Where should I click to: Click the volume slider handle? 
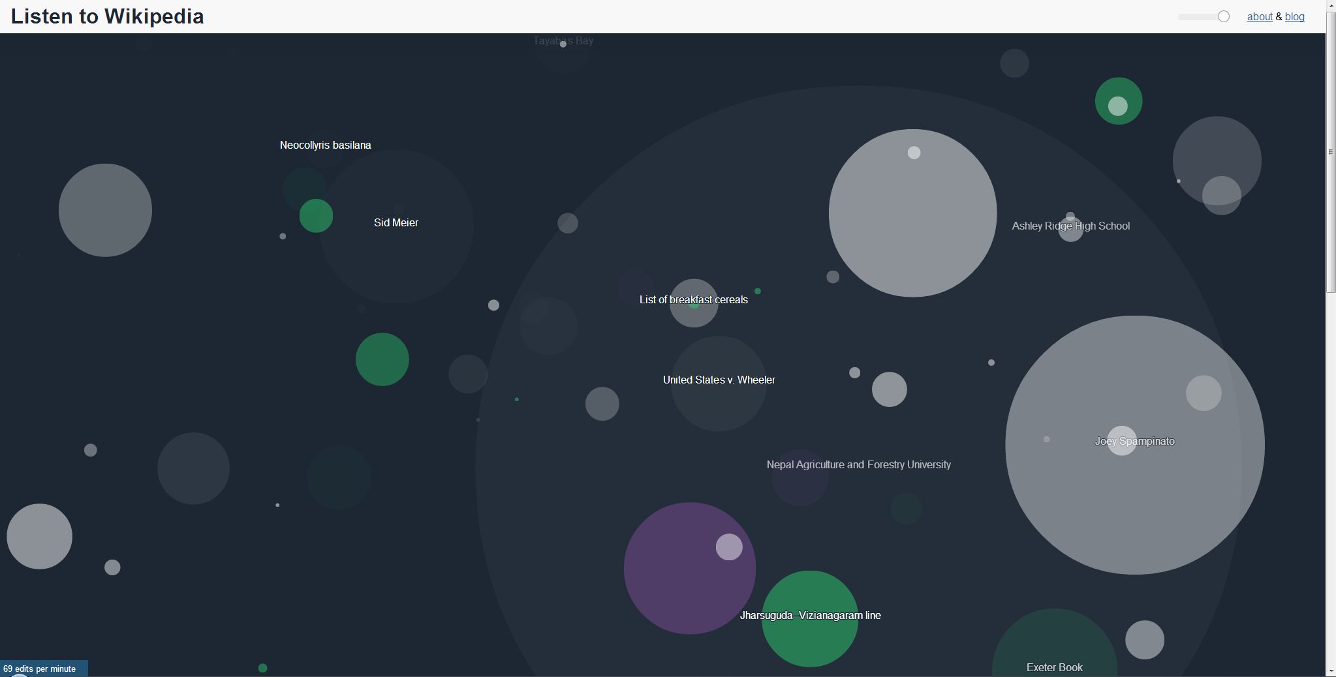pyautogui.click(x=1224, y=17)
